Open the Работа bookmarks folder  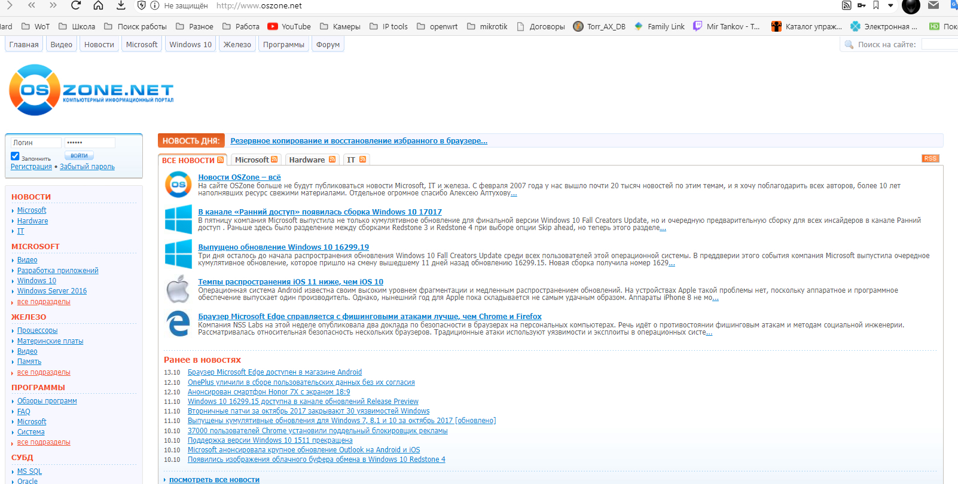tap(241, 26)
